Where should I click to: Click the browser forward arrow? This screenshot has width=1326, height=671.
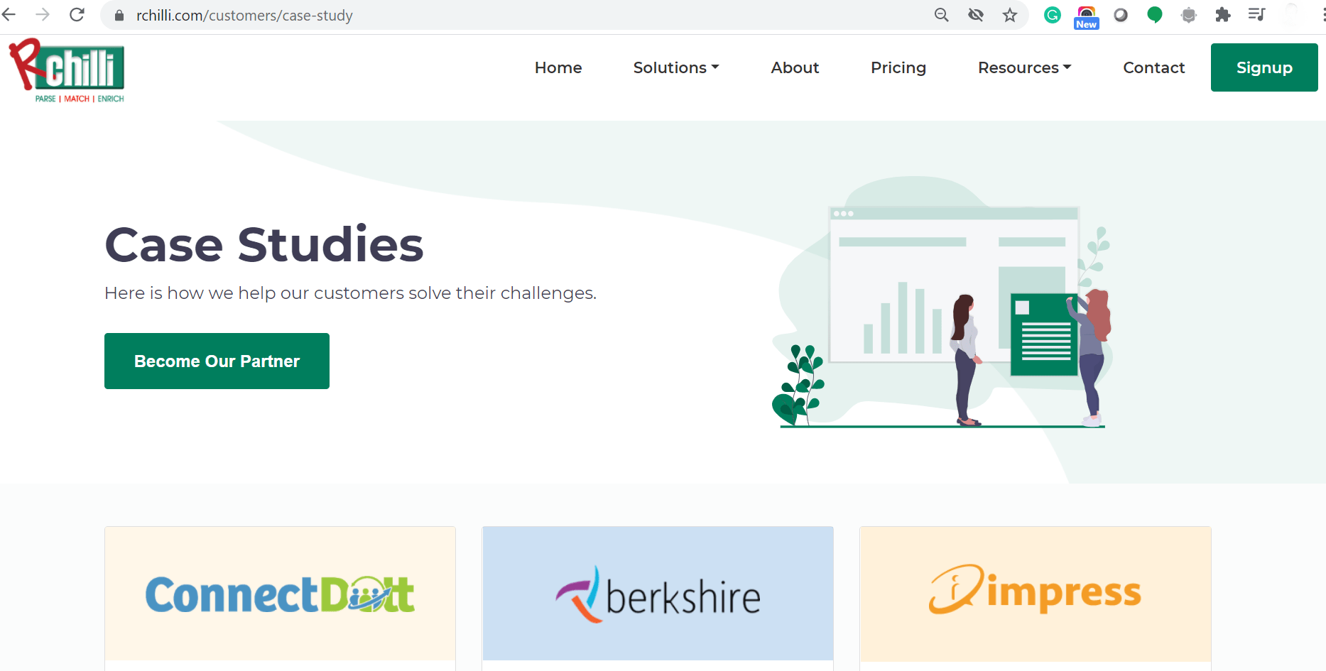[43, 15]
